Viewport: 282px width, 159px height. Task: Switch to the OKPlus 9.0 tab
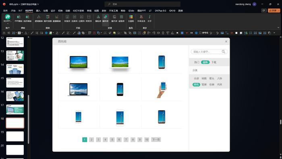tap(160, 10)
